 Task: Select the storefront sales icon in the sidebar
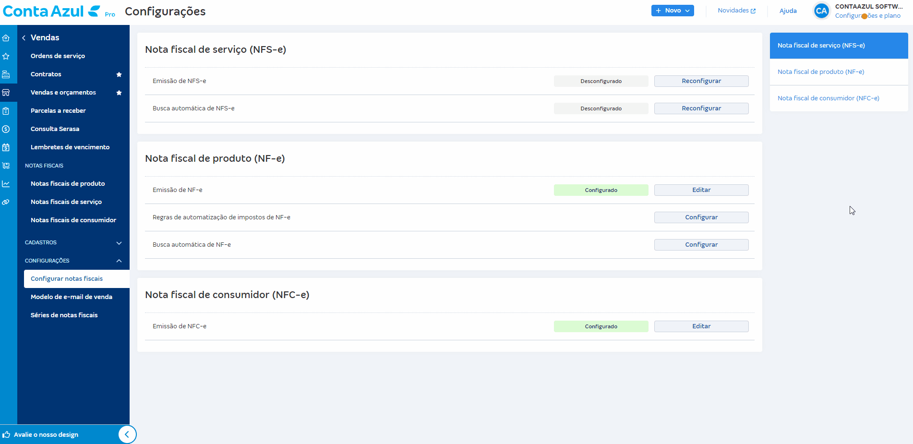(6, 93)
